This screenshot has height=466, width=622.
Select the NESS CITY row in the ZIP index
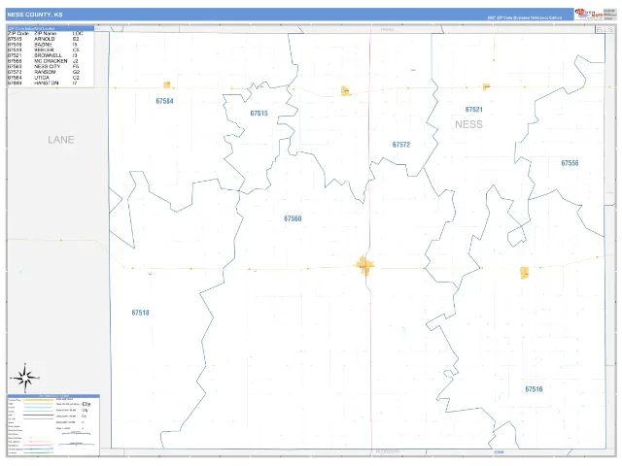tap(44, 67)
